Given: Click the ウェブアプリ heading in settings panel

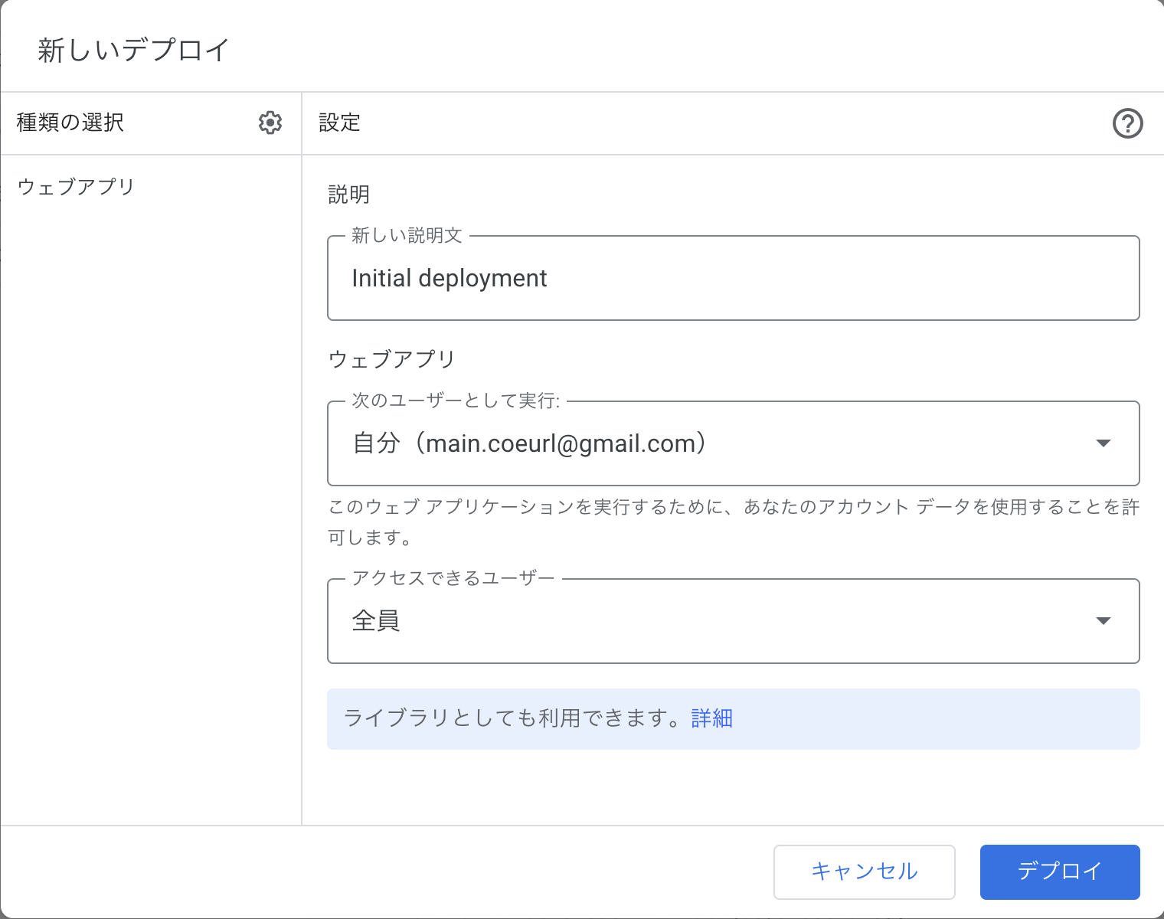Looking at the screenshot, I should click(x=392, y=359).
